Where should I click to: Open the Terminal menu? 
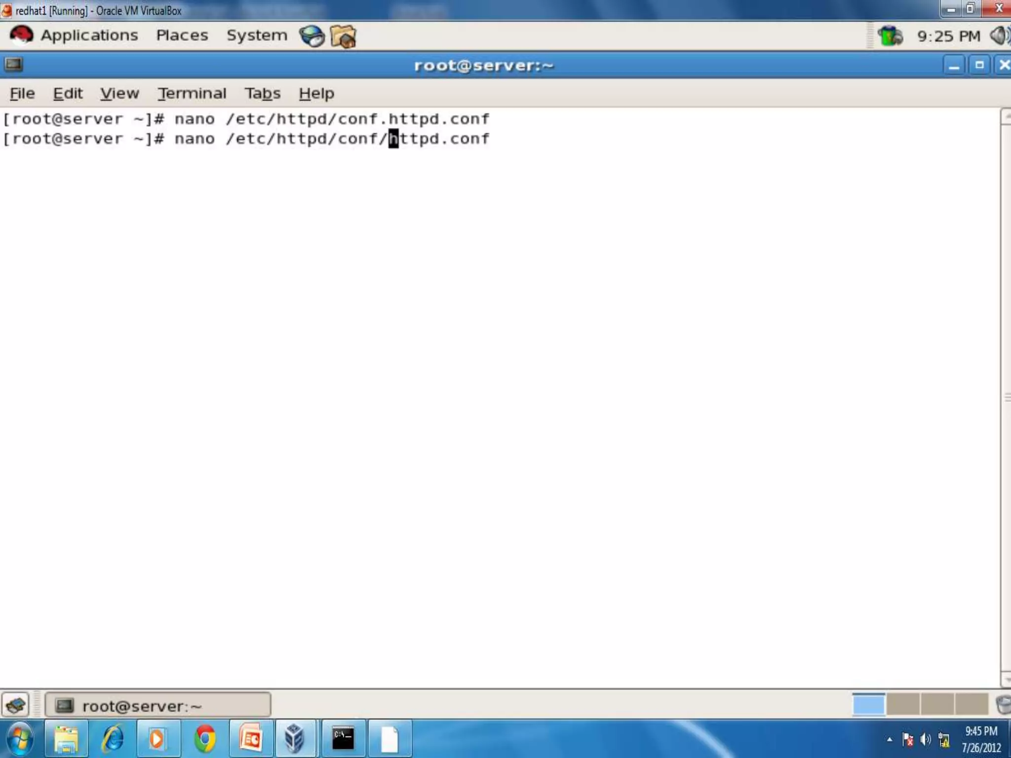(x=192, y=93)
